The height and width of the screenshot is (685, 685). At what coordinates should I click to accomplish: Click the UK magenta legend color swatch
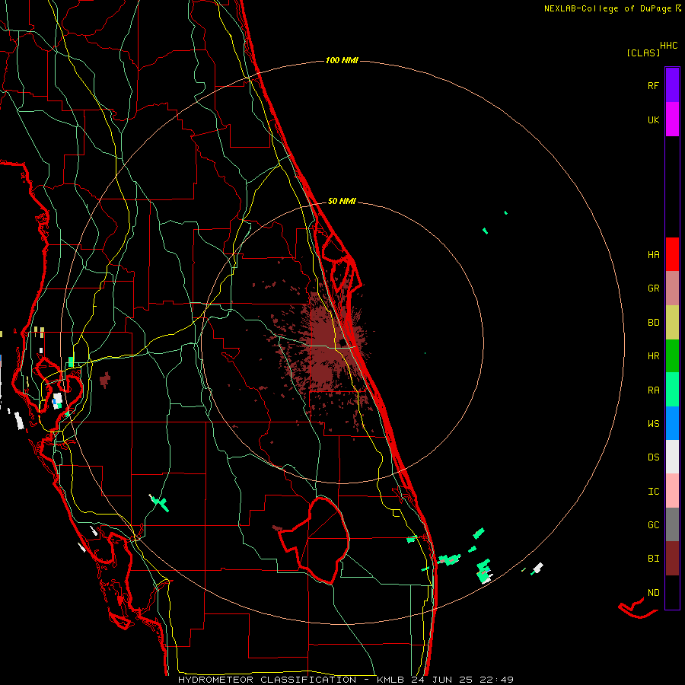(x=672, y=119)
